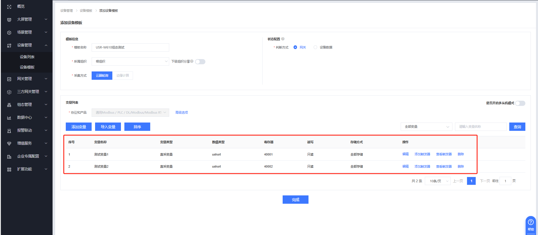Click the 请输入变量名称 search field
The width and height of the screenshot is (538, 235).
pos(481,127)
